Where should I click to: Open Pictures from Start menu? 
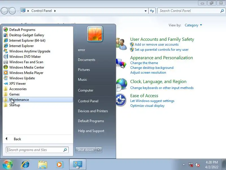coord(84,69)
